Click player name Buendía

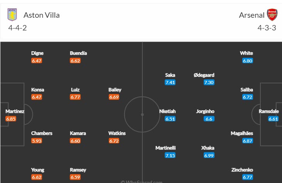tap(78, 53)
